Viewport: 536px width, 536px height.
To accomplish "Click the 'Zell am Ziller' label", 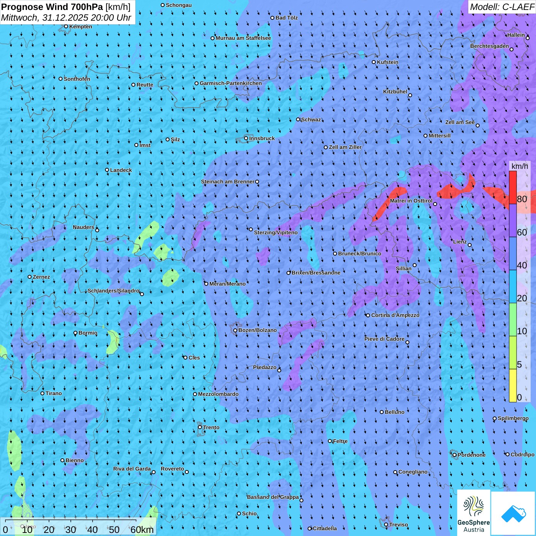I will click(x=345, y=147).
